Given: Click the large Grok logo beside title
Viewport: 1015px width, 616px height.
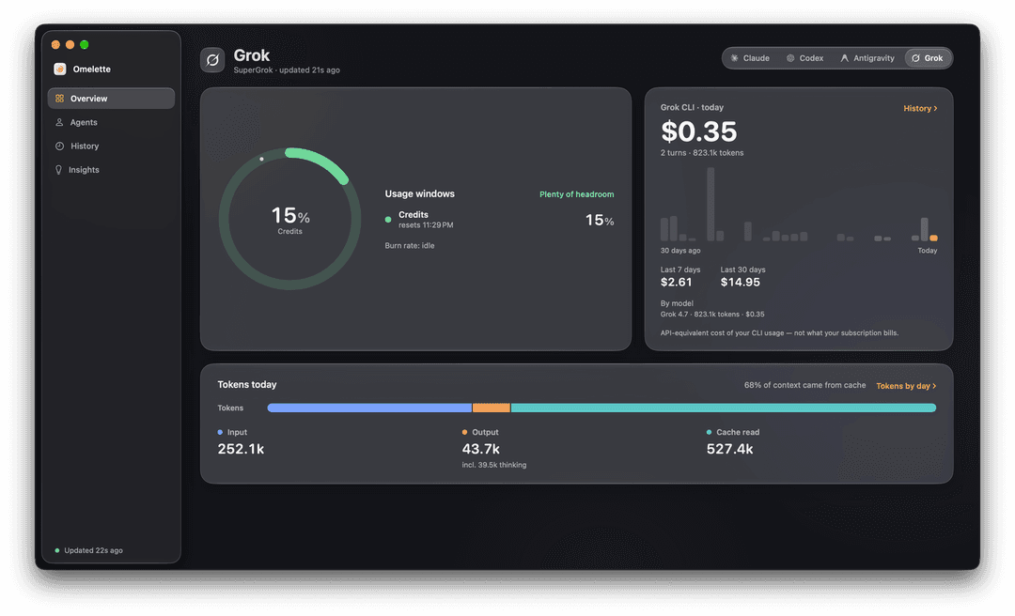Looking at the screenshot, I should (212, 60).
